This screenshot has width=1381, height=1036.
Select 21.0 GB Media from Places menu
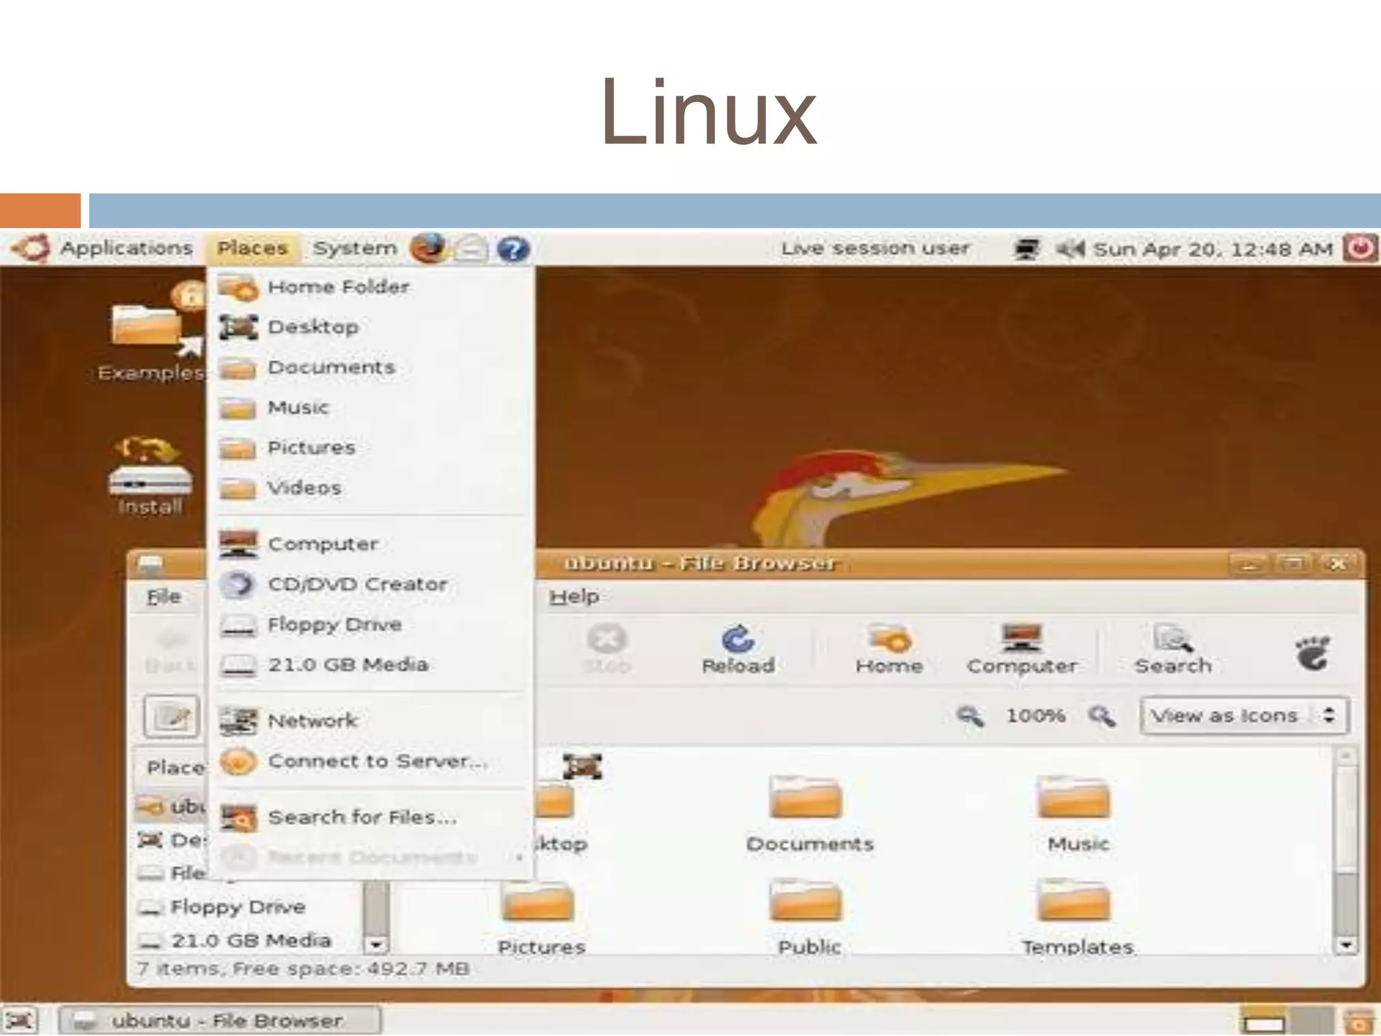point(372,665)
